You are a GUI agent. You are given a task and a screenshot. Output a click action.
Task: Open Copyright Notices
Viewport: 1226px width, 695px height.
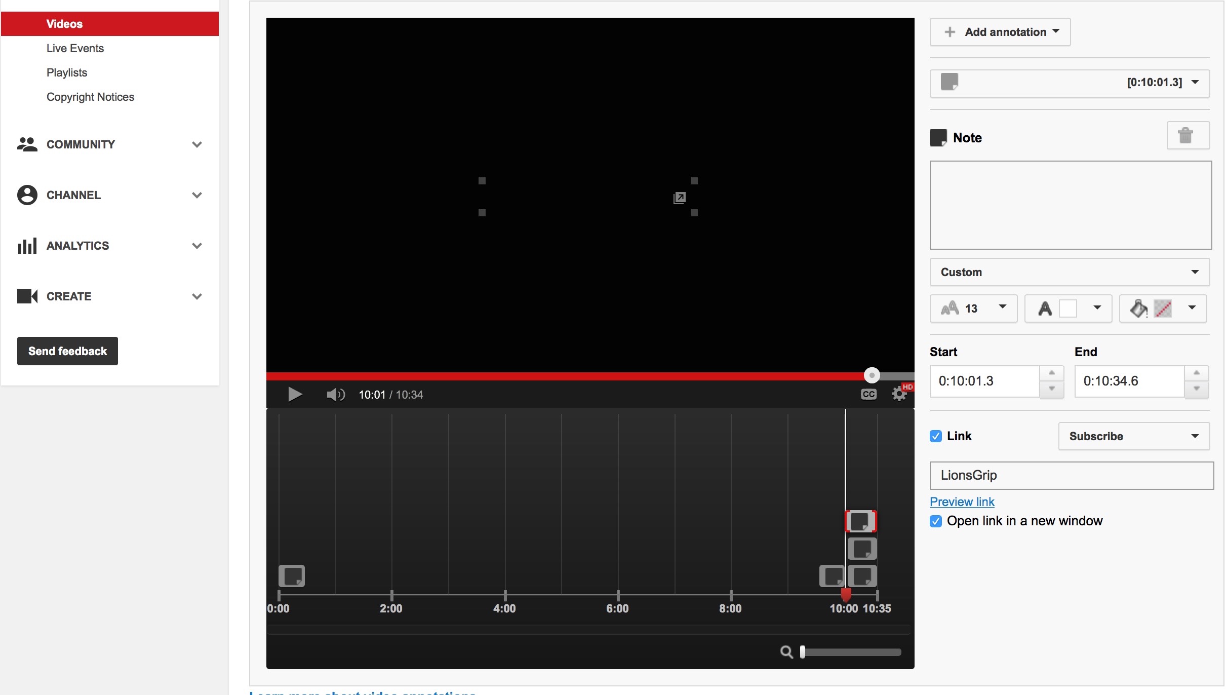coord(90,97)
